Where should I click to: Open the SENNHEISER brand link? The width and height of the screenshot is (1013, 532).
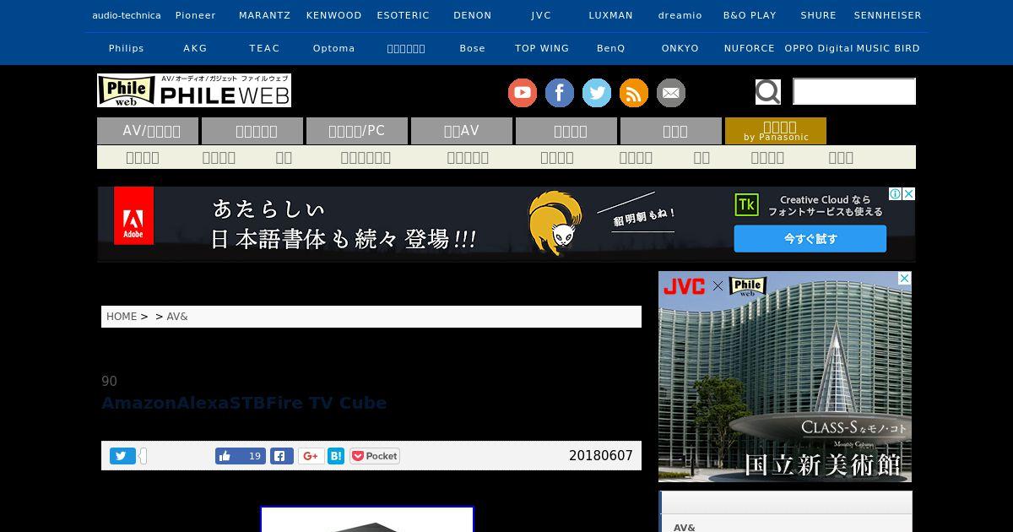(x=888, y=15)
